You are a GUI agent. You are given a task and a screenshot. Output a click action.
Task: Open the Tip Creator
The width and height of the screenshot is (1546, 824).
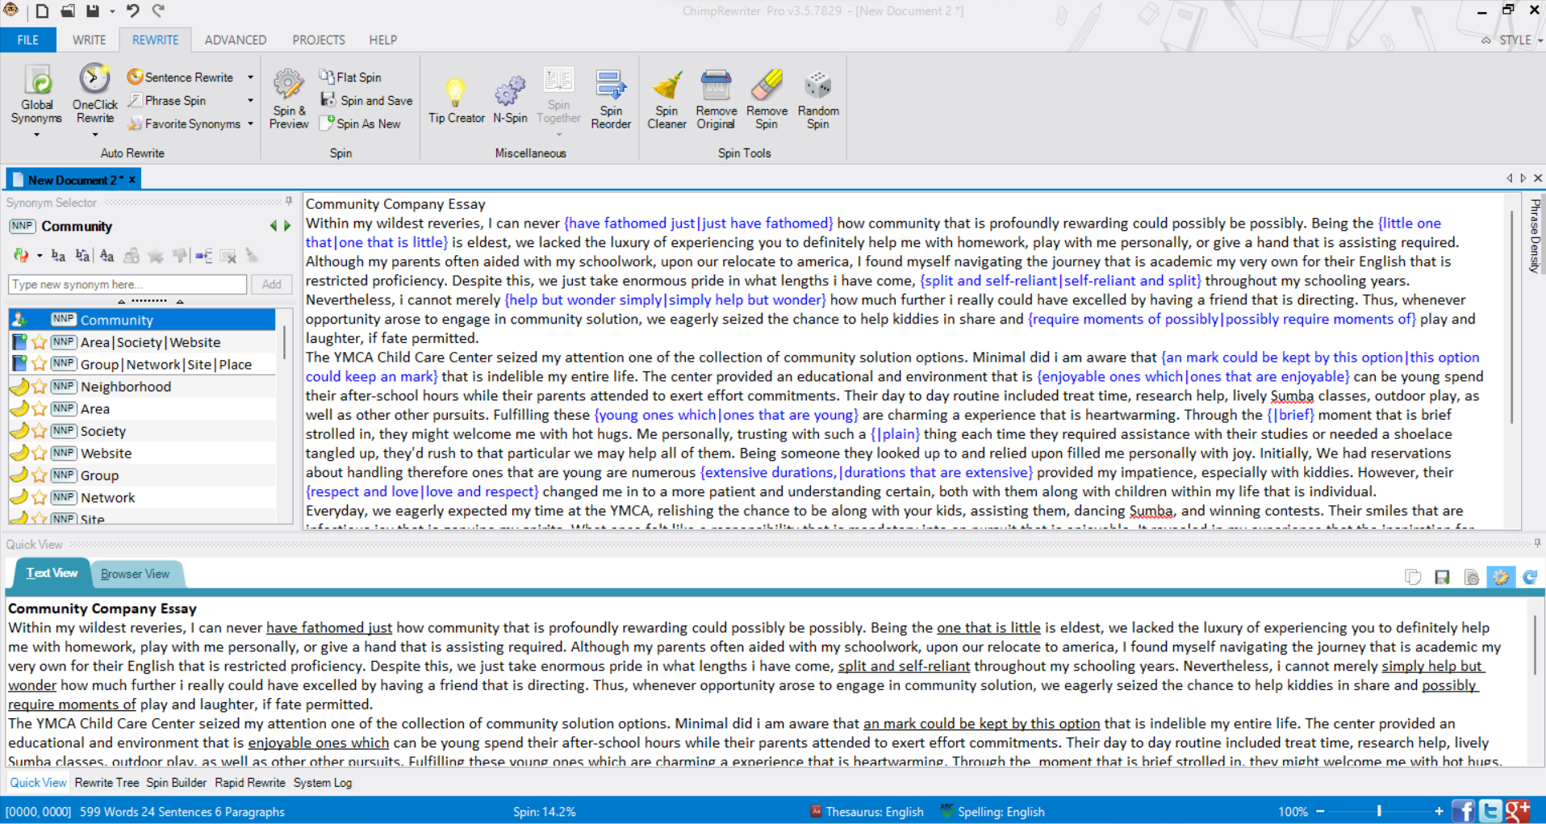point(457,98)
